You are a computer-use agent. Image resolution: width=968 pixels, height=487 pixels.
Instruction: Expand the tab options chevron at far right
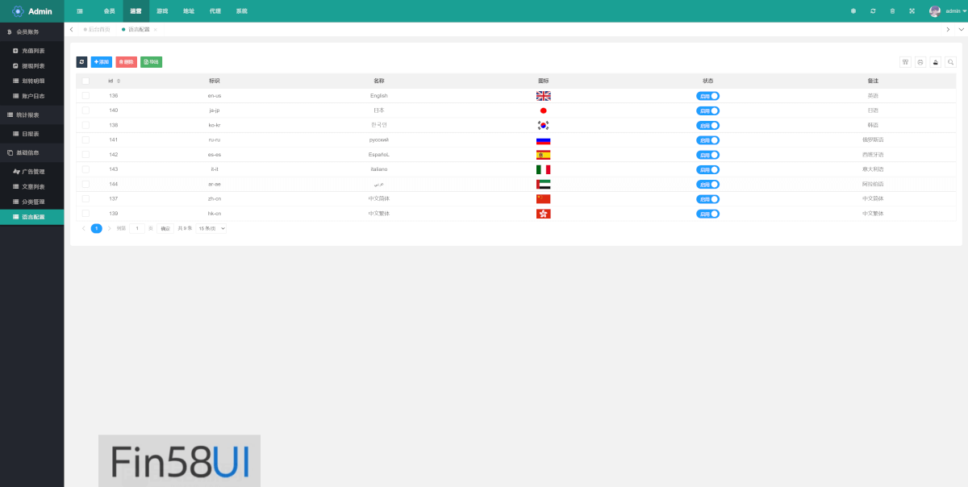click(x=960, y=29)
